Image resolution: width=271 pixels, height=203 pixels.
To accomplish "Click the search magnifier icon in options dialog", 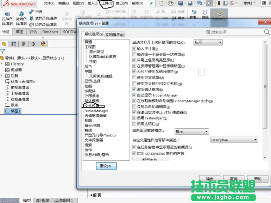I will click(x=267, y=32).
